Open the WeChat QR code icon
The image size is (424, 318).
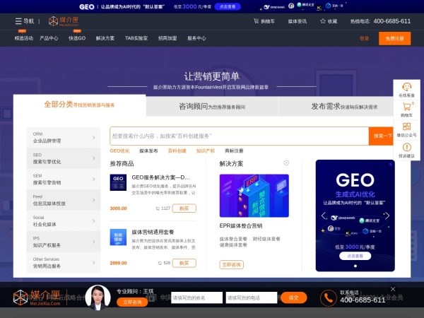(x=406, y=126)
